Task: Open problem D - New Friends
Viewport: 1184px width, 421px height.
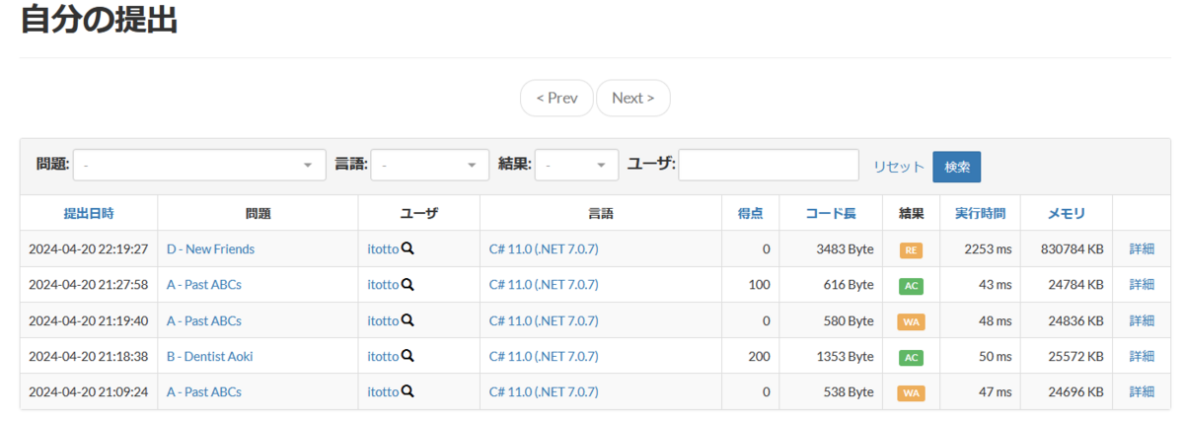Action: pyautogui.click(x=210, y=249)
